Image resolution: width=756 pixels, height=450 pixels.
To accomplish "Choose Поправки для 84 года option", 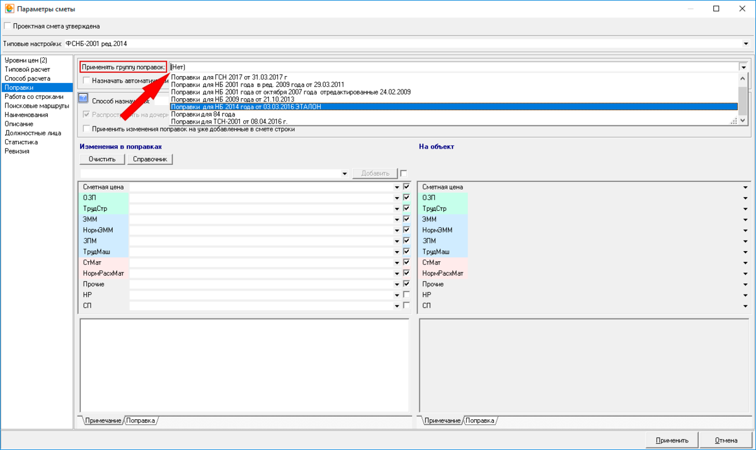I will pyautogui.click(x=454, y=115).
